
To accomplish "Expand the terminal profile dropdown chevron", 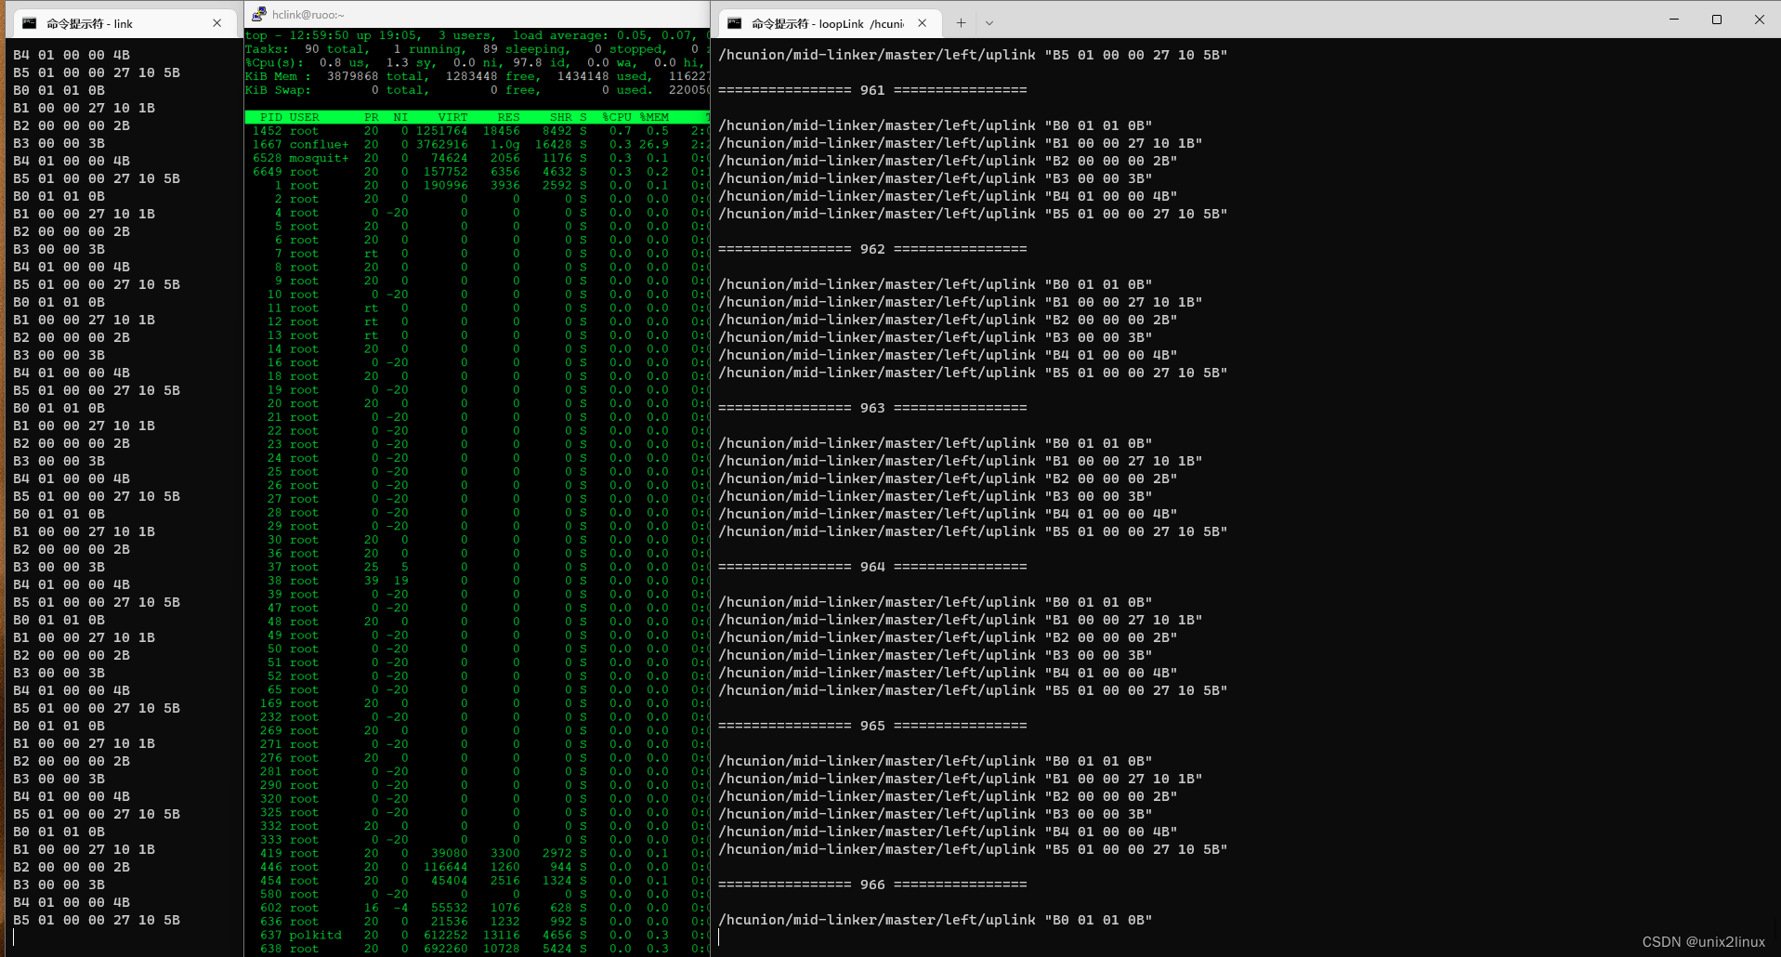I will coord(989,23).
